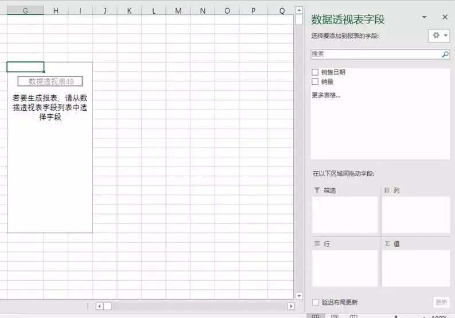Image resolution: width=455 pixels, height=318 pixels.
Task: Click into the 搜索 field box
Action: click(376, 54)
